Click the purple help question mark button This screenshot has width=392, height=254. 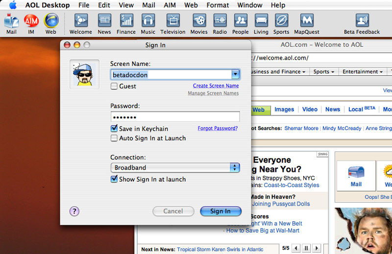[x=74, y=211]
